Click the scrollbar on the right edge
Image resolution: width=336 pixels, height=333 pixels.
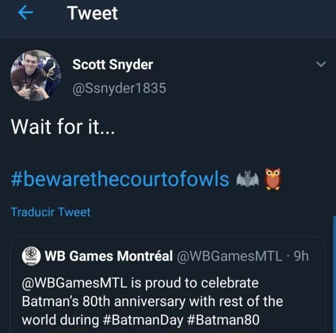(x=334, y=273)
